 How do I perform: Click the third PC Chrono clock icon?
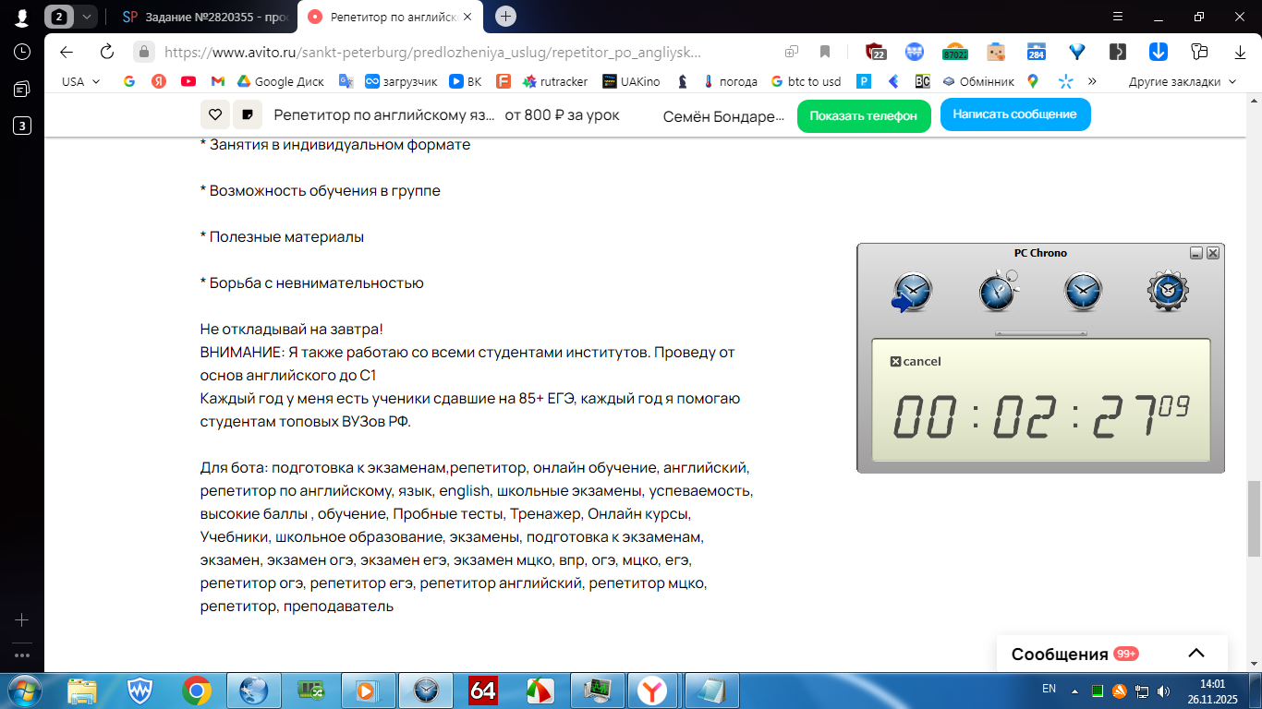tap(1083, 292)
